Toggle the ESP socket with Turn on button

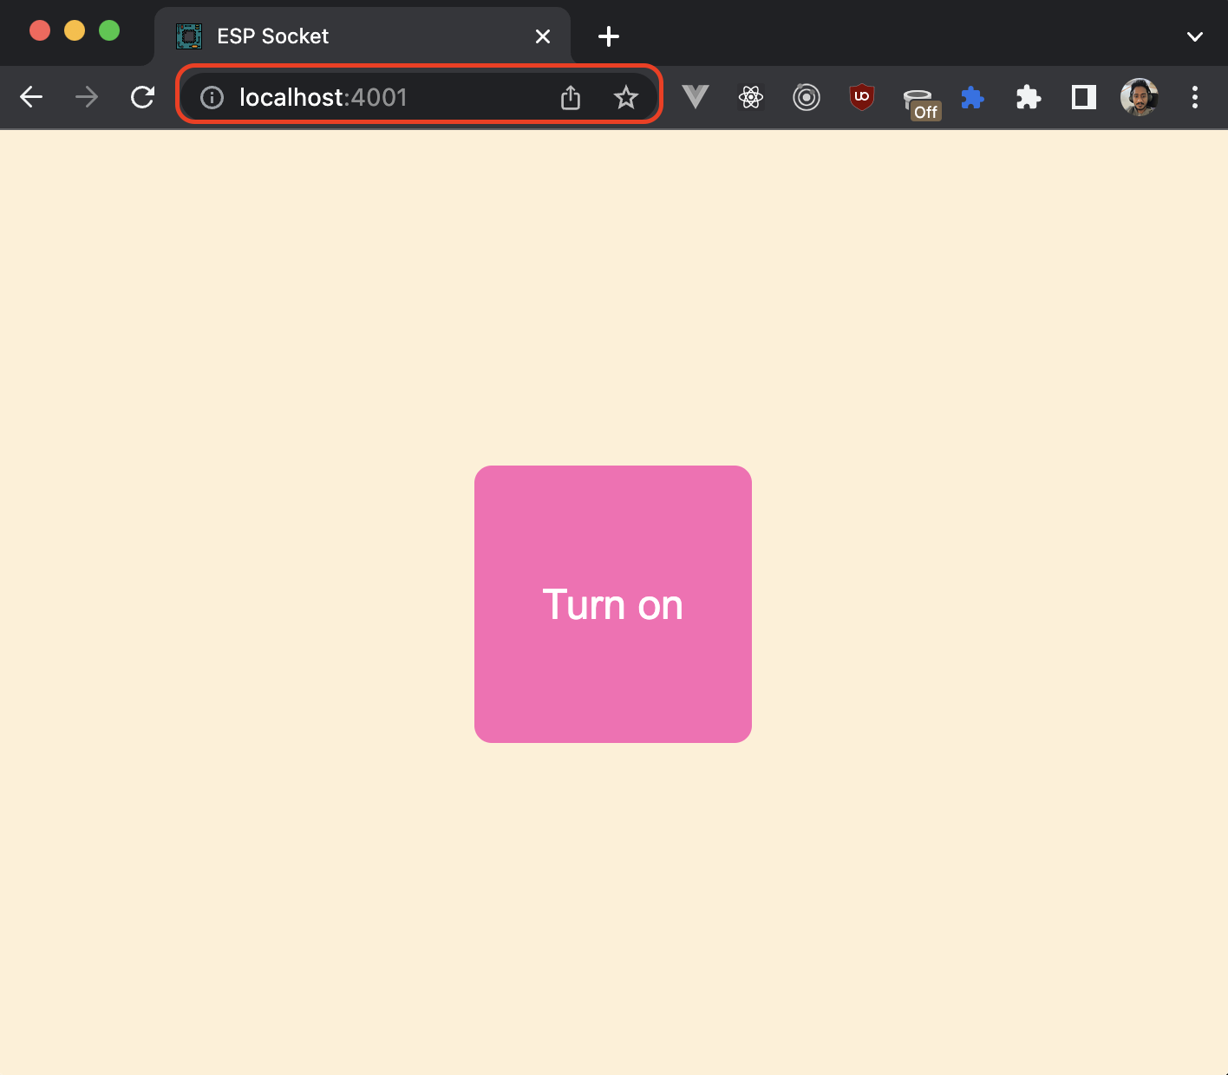(613, 604)
